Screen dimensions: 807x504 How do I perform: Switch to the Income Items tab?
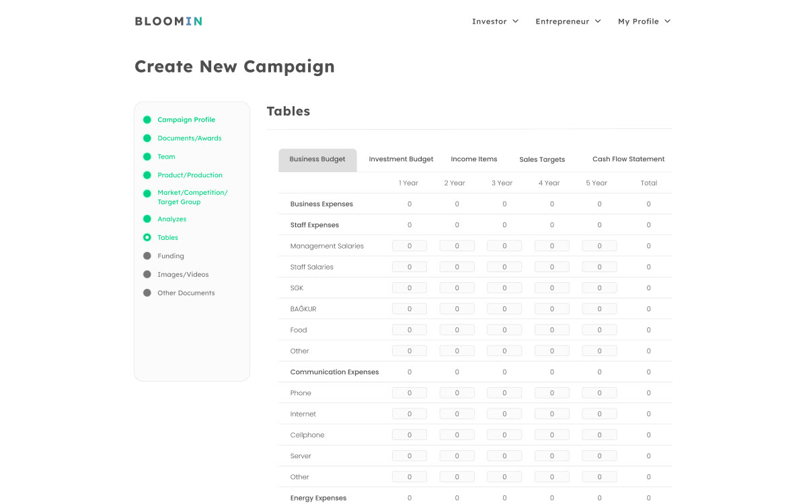(474, 160)
